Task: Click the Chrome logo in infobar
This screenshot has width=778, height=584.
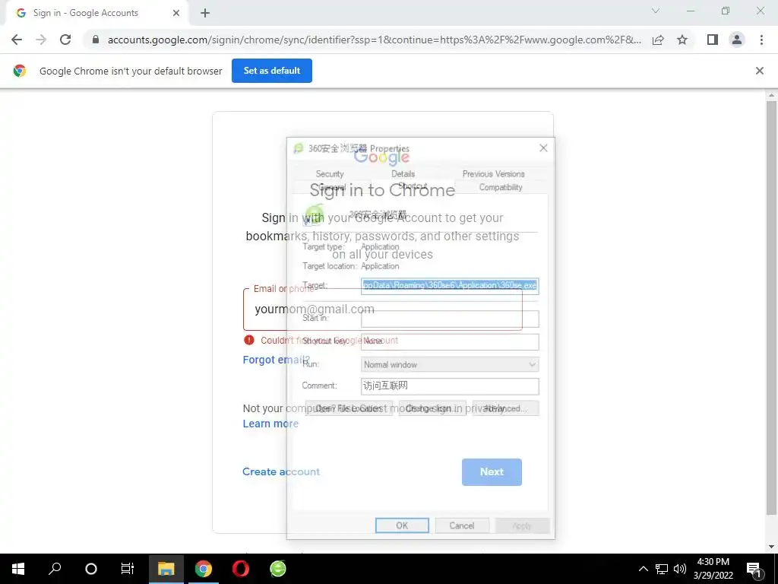Action: pyautogui.click(x=20, y=71)
